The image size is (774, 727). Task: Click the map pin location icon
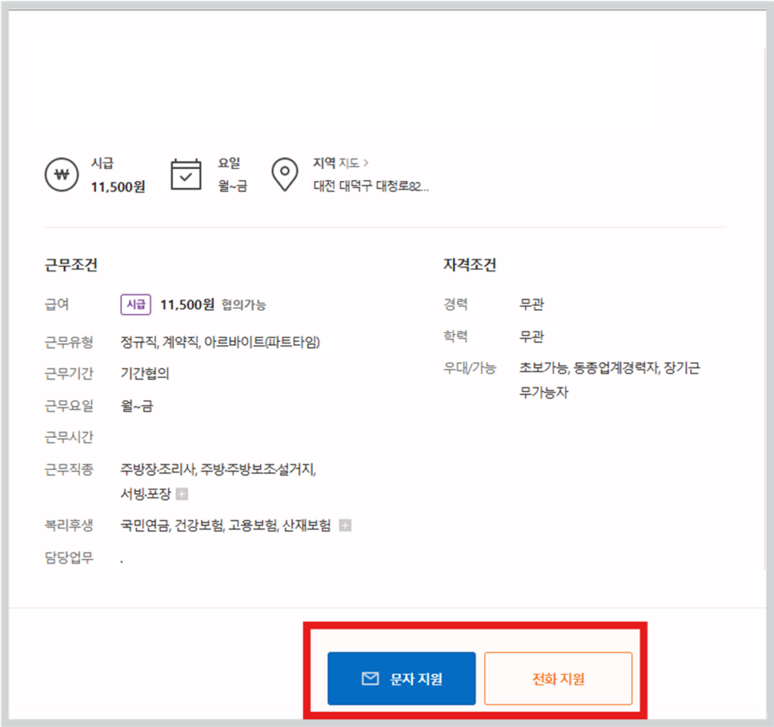pos(285,174)
